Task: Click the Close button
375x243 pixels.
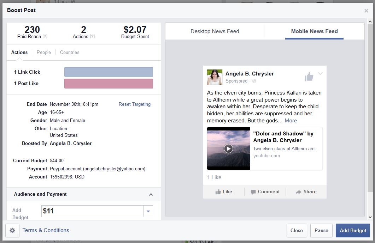Action: pyautogui.click(x=297, y=230)
